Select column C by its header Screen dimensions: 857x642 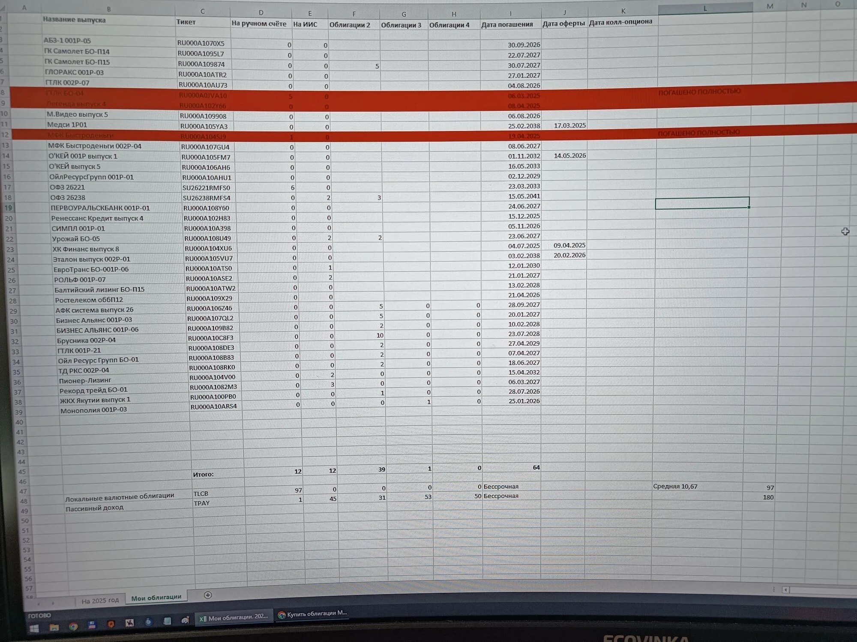coord(202,12)
